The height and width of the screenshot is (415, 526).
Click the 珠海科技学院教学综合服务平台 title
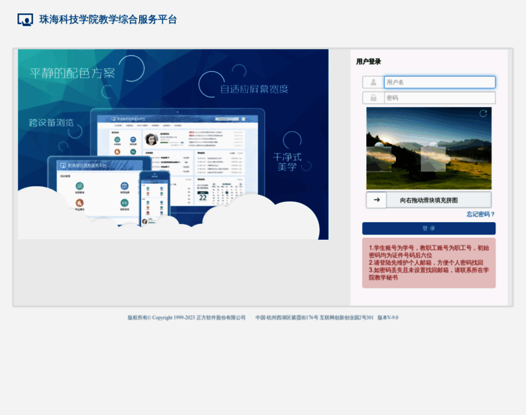(108, 20)
